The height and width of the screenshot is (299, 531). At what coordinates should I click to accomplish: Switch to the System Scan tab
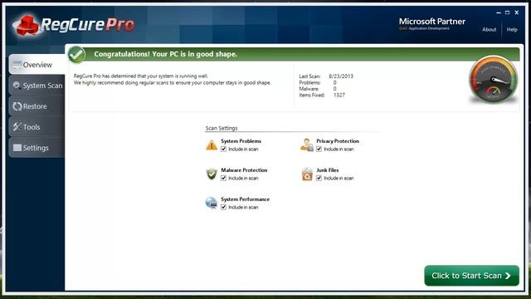pos(37,86)
